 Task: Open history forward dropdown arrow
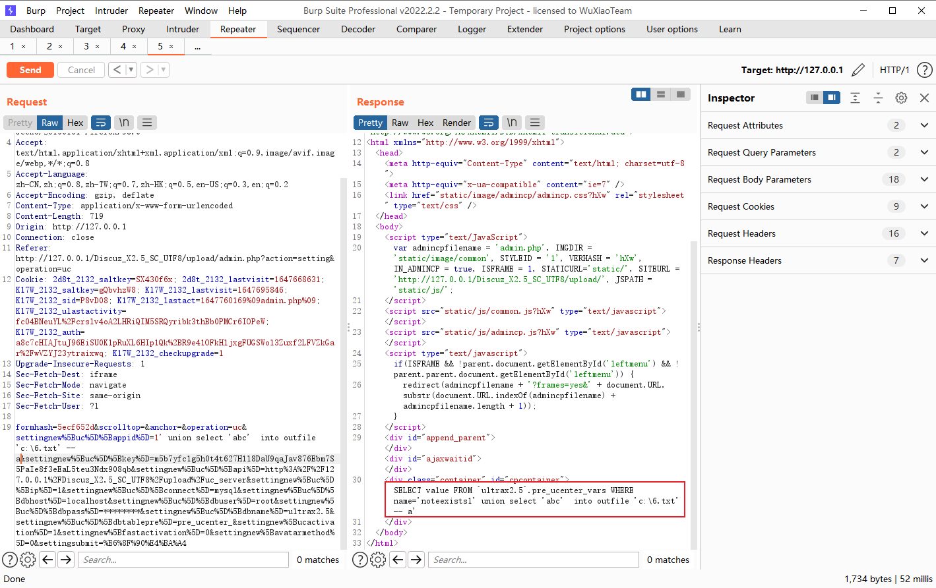click(x=164, y=69)
